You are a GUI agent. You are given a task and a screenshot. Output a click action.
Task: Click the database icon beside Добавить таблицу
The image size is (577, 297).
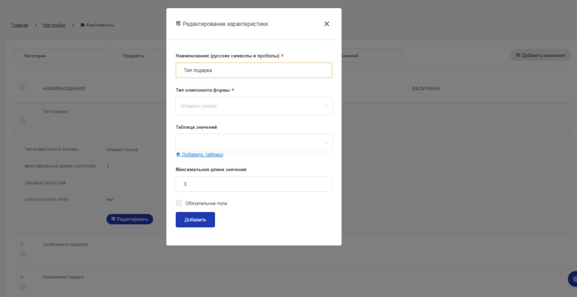click(179, 155)
